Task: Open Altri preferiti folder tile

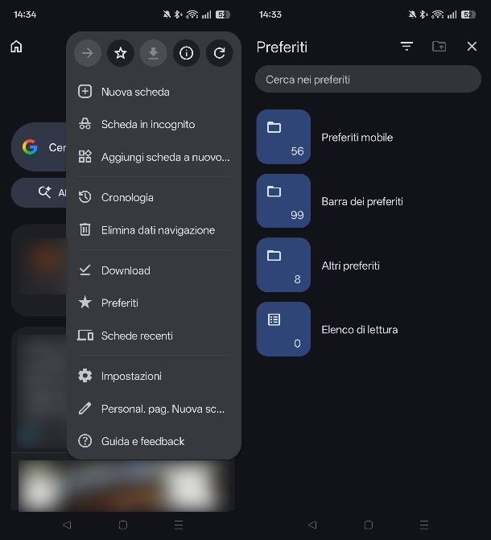Action: [x=283, y=266]
